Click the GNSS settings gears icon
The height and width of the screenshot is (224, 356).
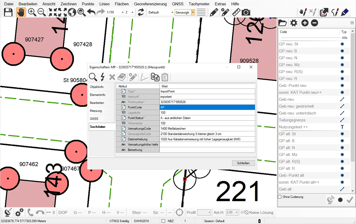point(19,213)
